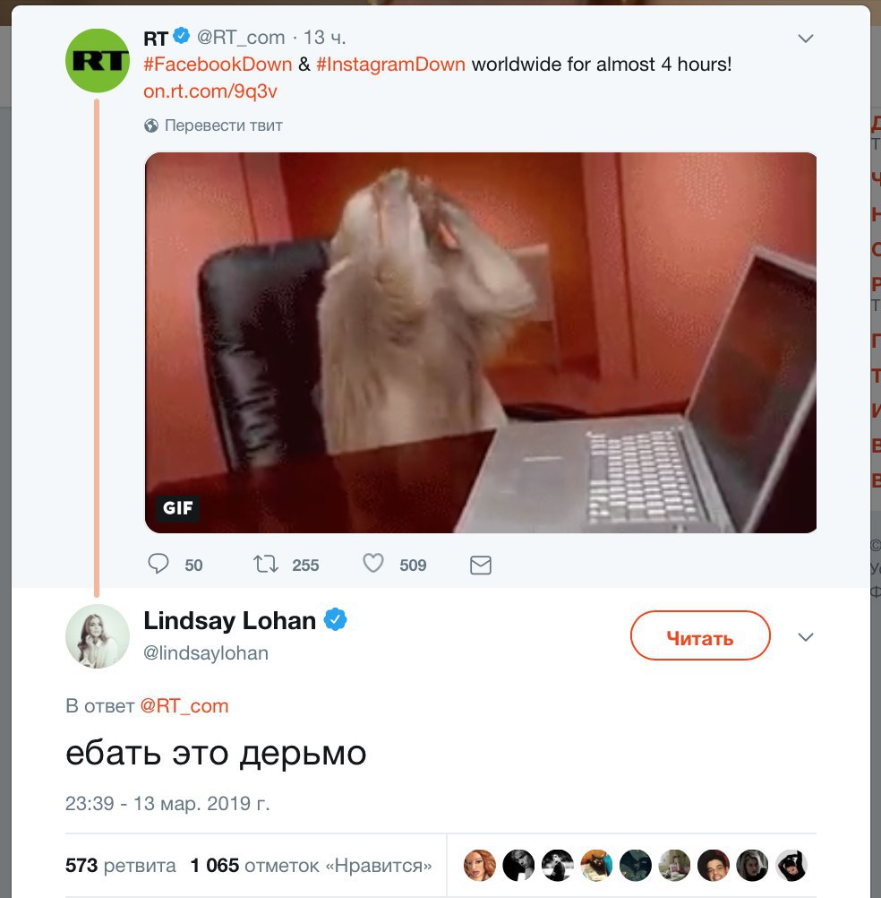Open the @RT_com mention in reply line
881x898 pixels.
point(184,705)
